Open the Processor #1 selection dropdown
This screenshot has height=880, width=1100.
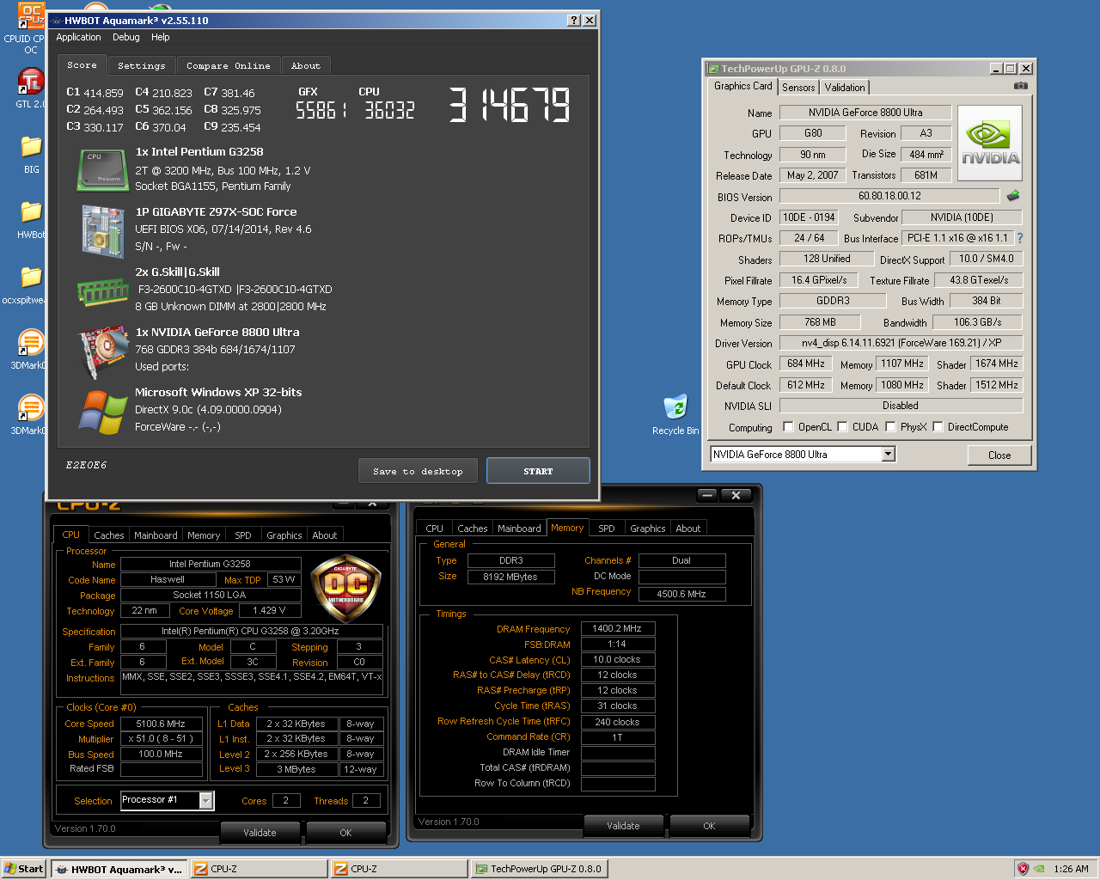tap(206, 801)
